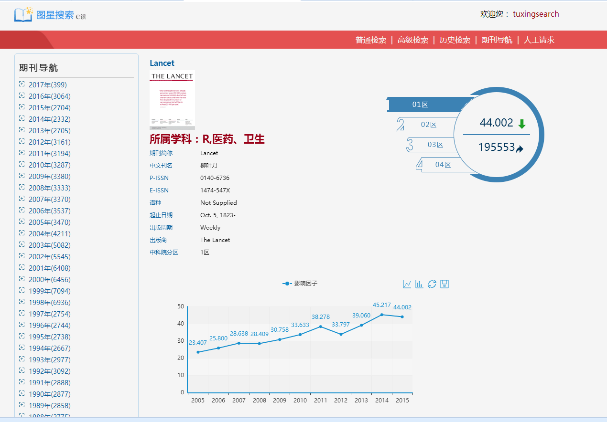Click The Lancet cover thumbnail

click(172, 100)
